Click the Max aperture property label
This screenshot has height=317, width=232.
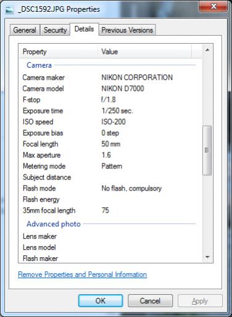click(x=42, y=155)
